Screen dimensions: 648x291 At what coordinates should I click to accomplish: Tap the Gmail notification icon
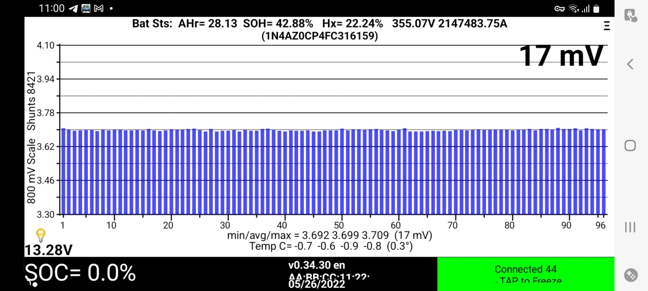point(99,8)
